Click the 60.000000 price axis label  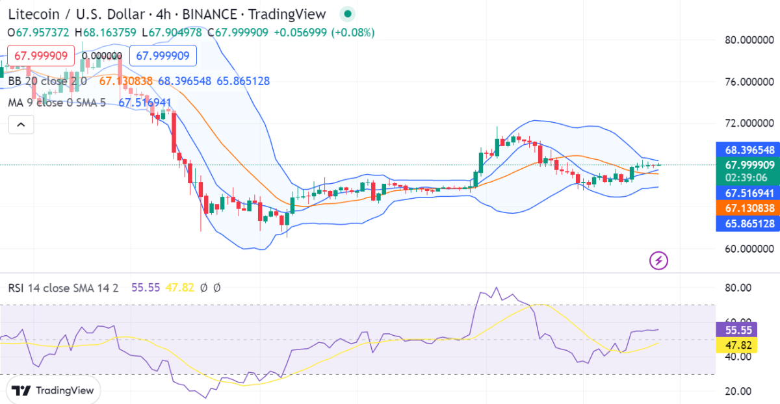tap(749, 249)
